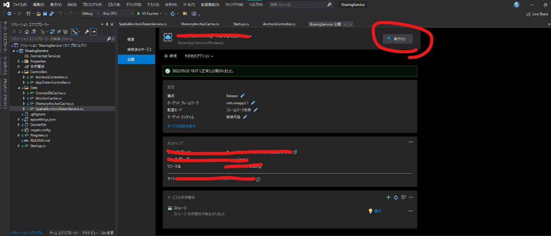The width and height of the screenshot is (551, 236).
Task: Focus the 検索 (Ctrl+Q) quick launch box
Action: (x=301, y=5)
